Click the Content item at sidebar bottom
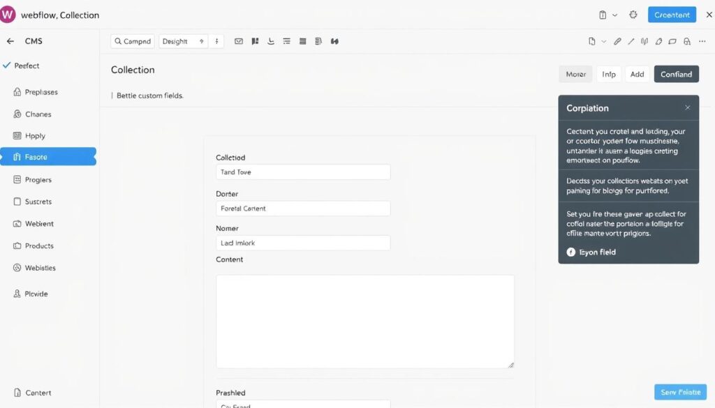Image resolution: width=715 pixels, height=408 pixels. [32, 393]
